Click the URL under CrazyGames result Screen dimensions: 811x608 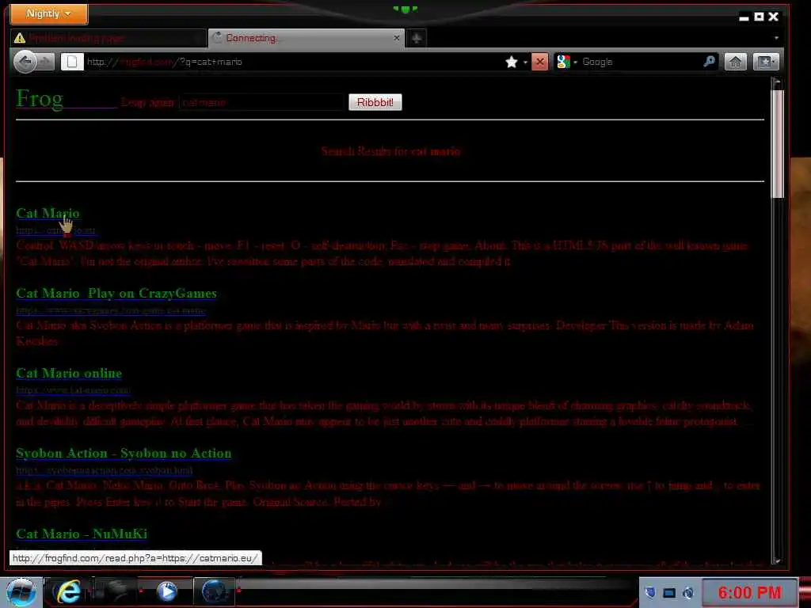coord(111,310)
